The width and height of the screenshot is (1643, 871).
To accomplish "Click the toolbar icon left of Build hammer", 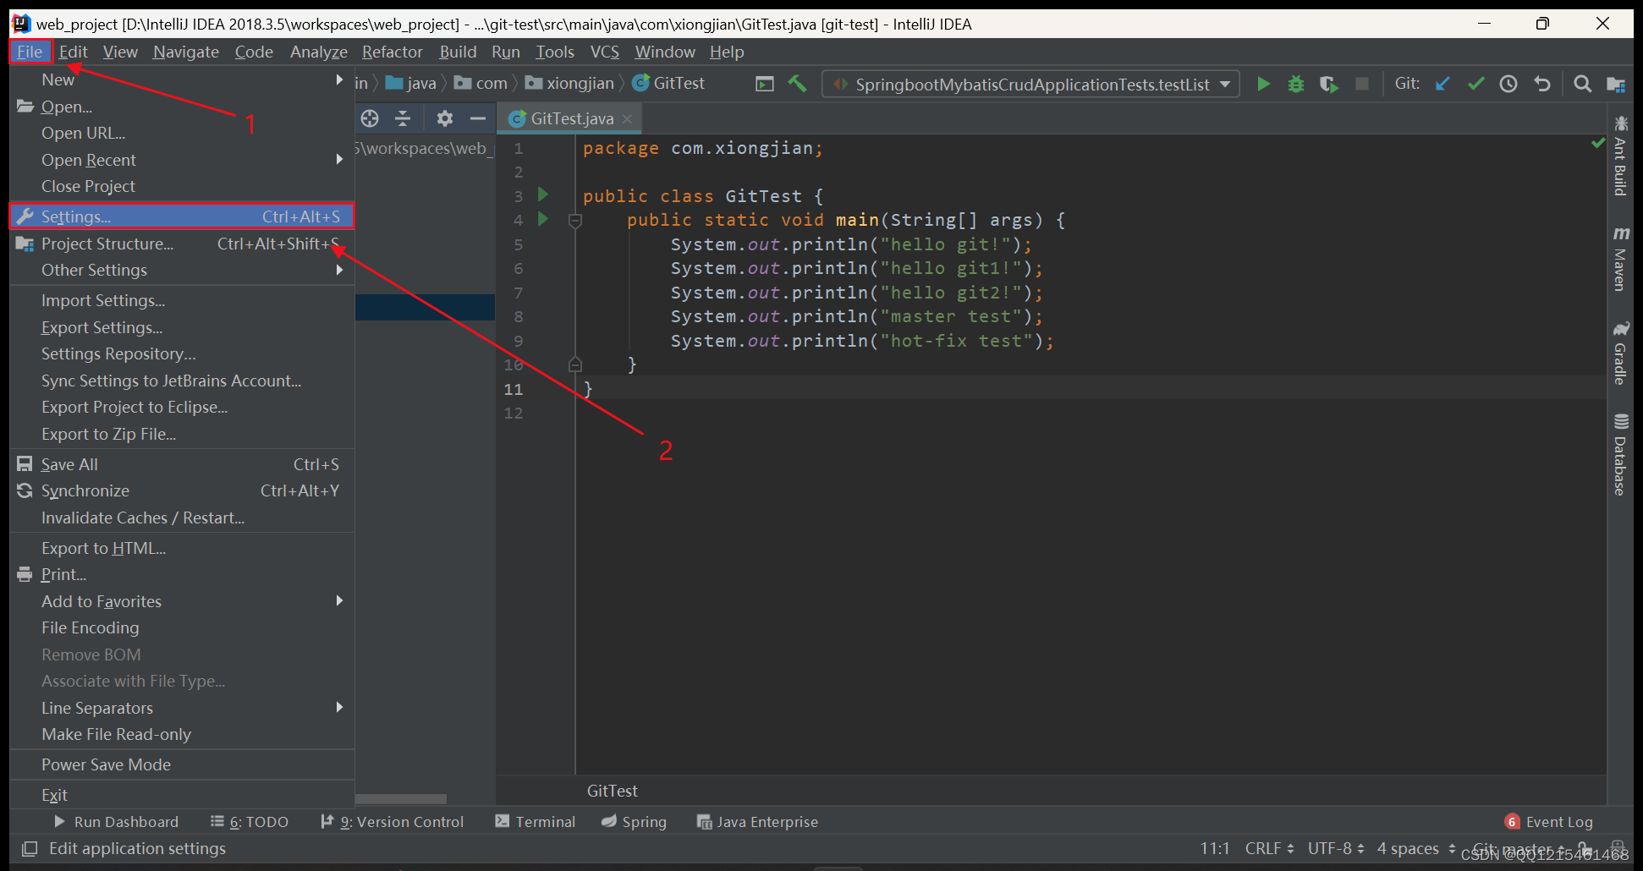I will pos(765,84).
